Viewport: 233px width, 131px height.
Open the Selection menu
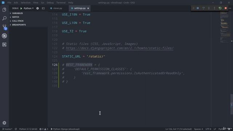pyautogui.click(x=25, y=3)
